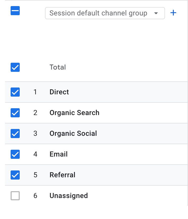
Task: Click the dropdown arrow beside the channel group label
Action: point(156,13)
